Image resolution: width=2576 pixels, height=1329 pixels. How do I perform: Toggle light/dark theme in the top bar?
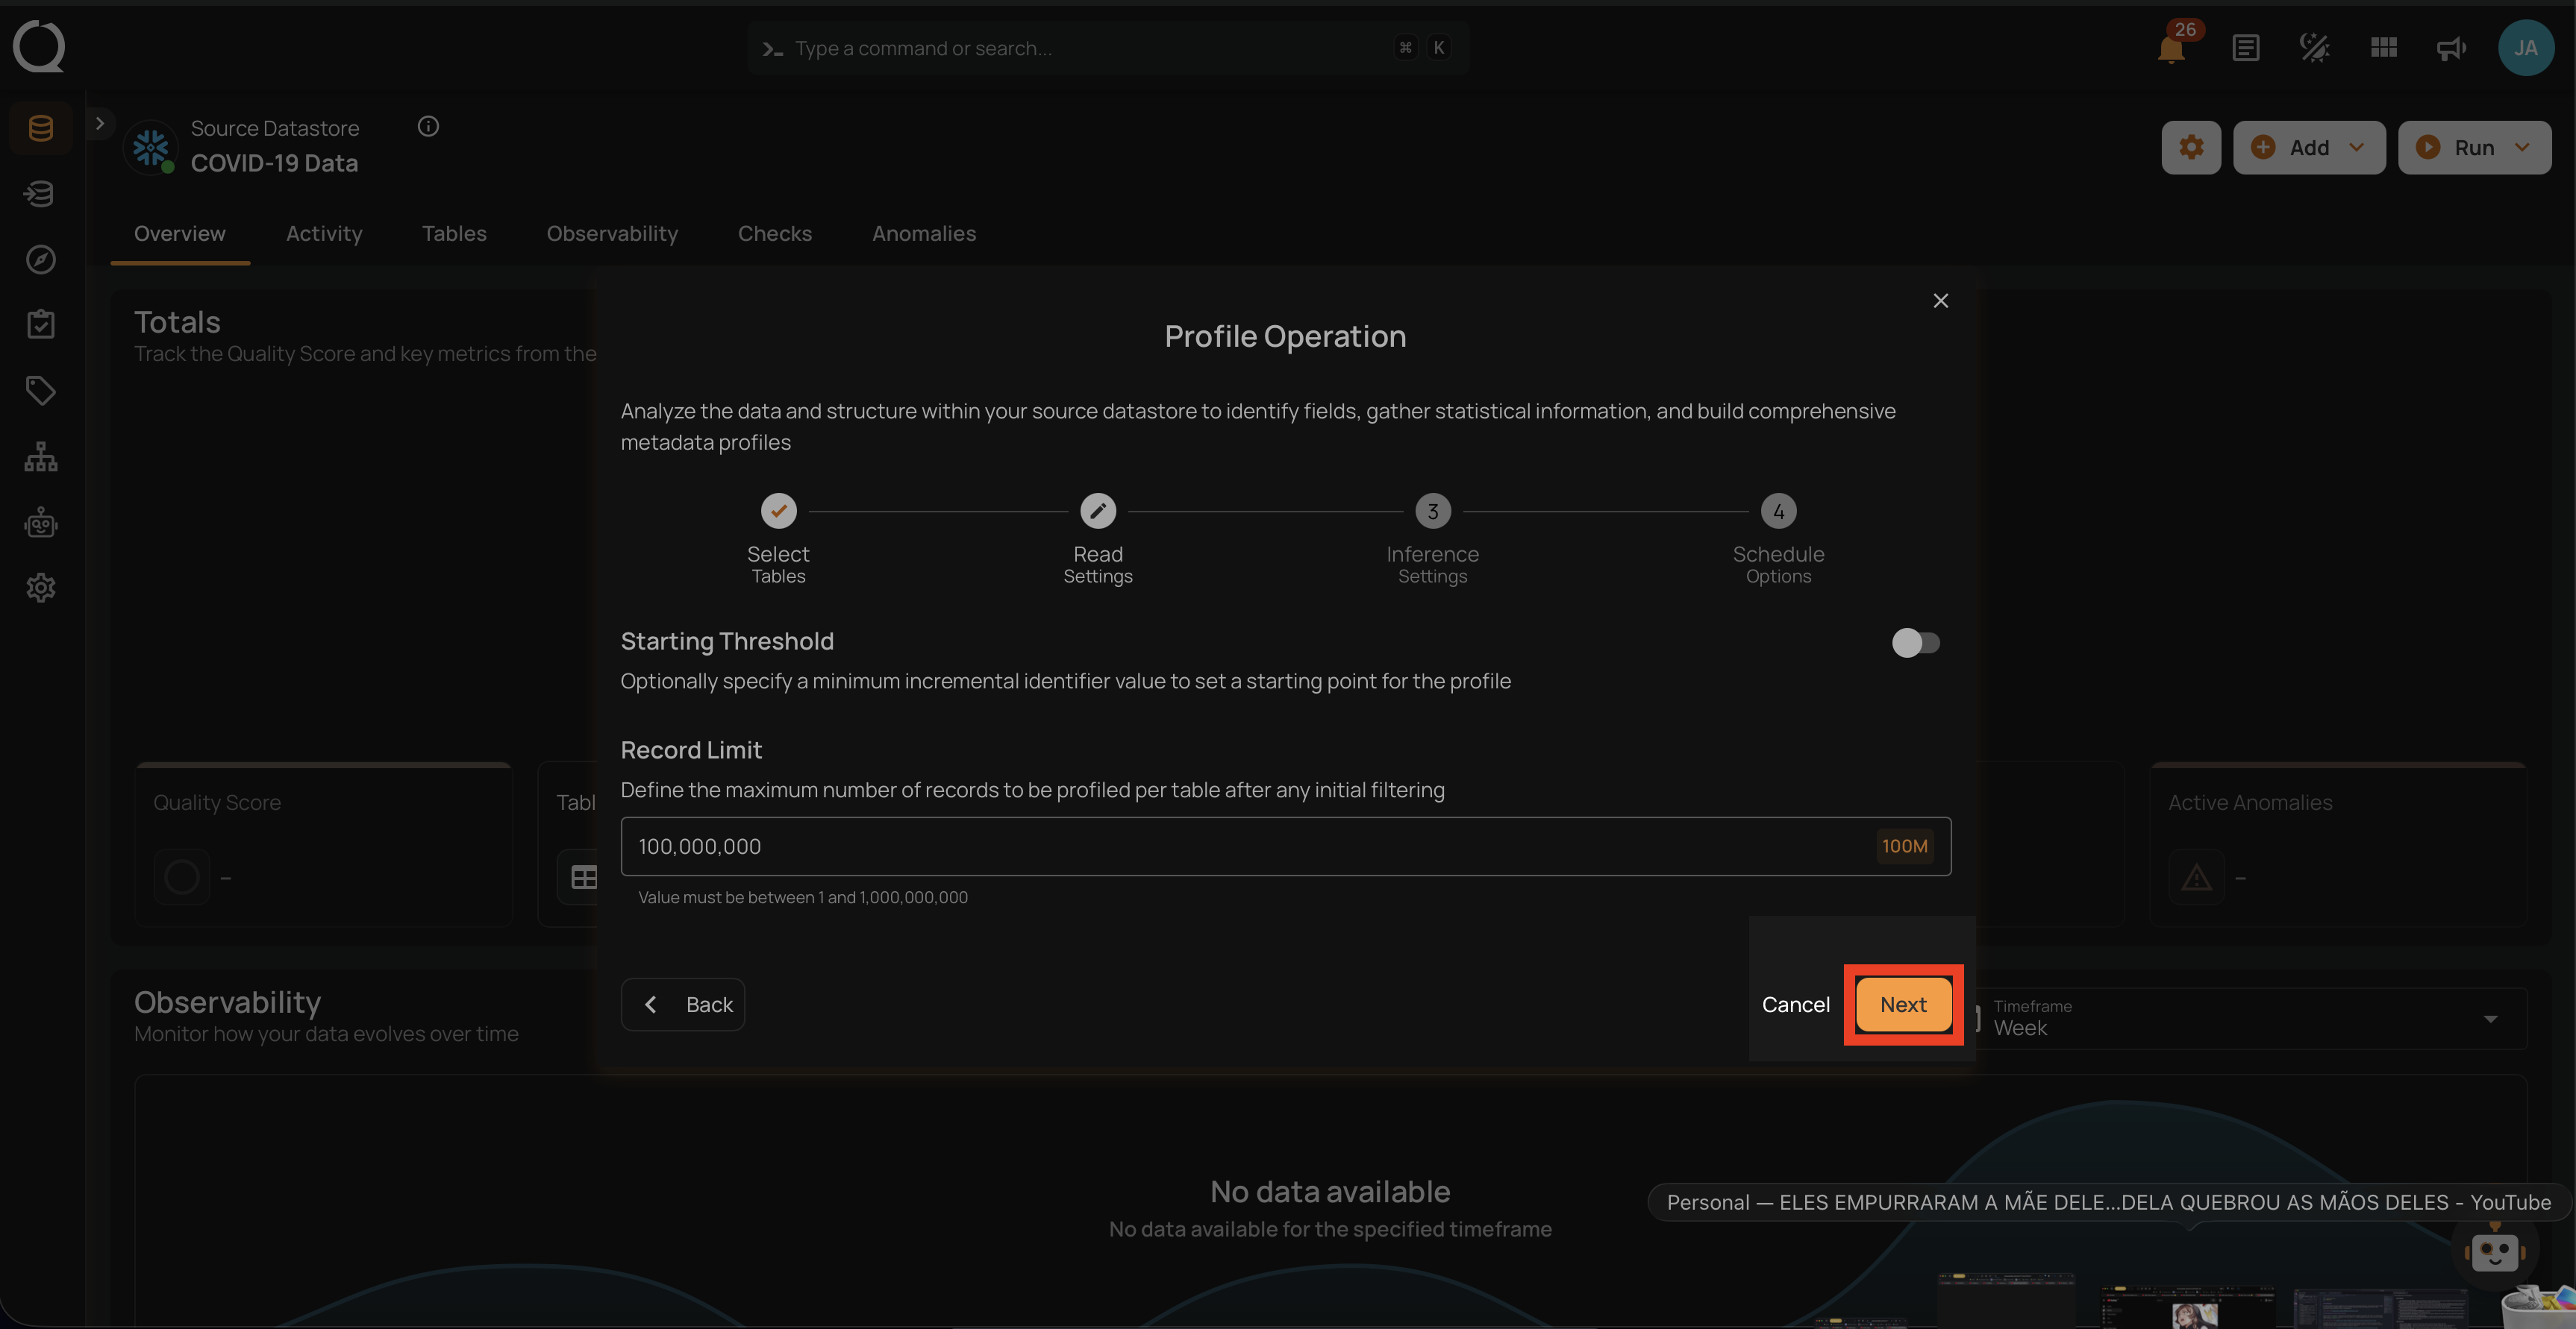(x=2315, y=47)
